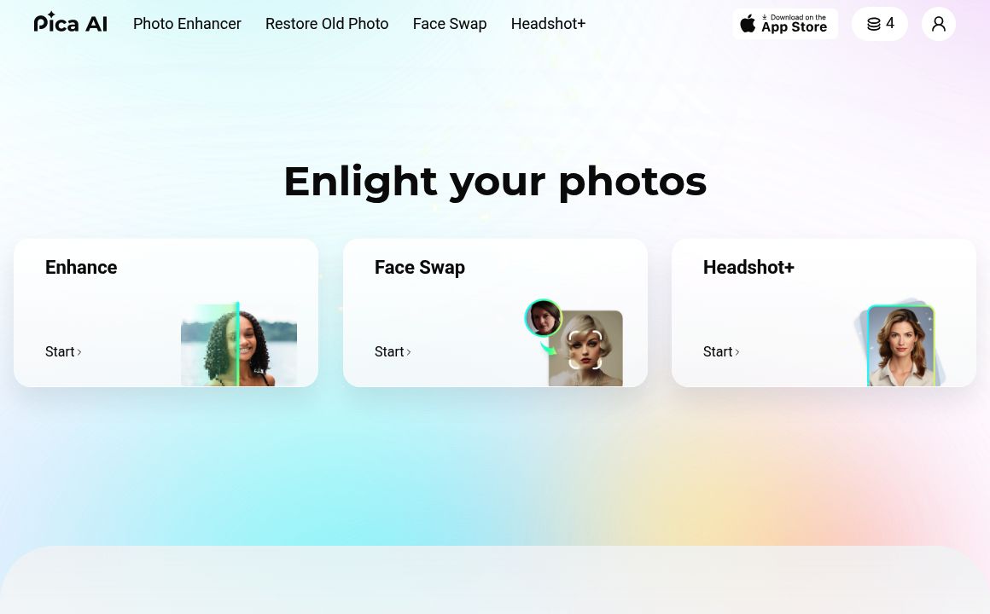
Task: Click the face detection frame on portrait
Action: tap(585, 350)
